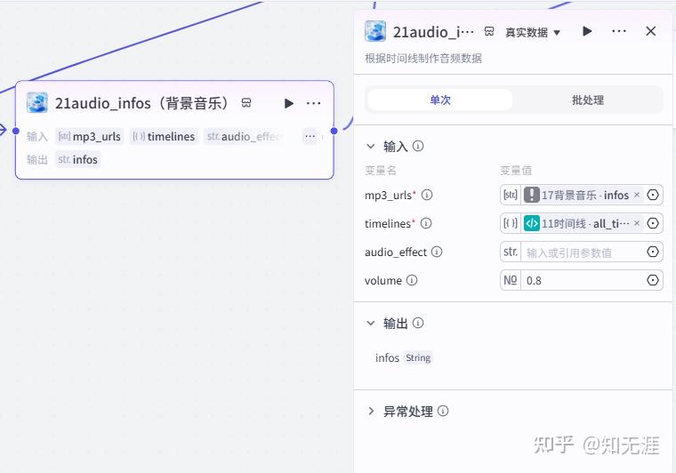Image resolution: width=676 pixels, height=473 pixels.
Task: Open str type selector of audio_effect
Action: pyautogui.click(x=511, y=252)
